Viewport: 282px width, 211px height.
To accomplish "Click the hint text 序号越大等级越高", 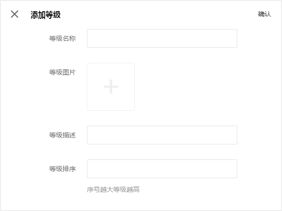I will pyautogui.click(x=113, y=189).
